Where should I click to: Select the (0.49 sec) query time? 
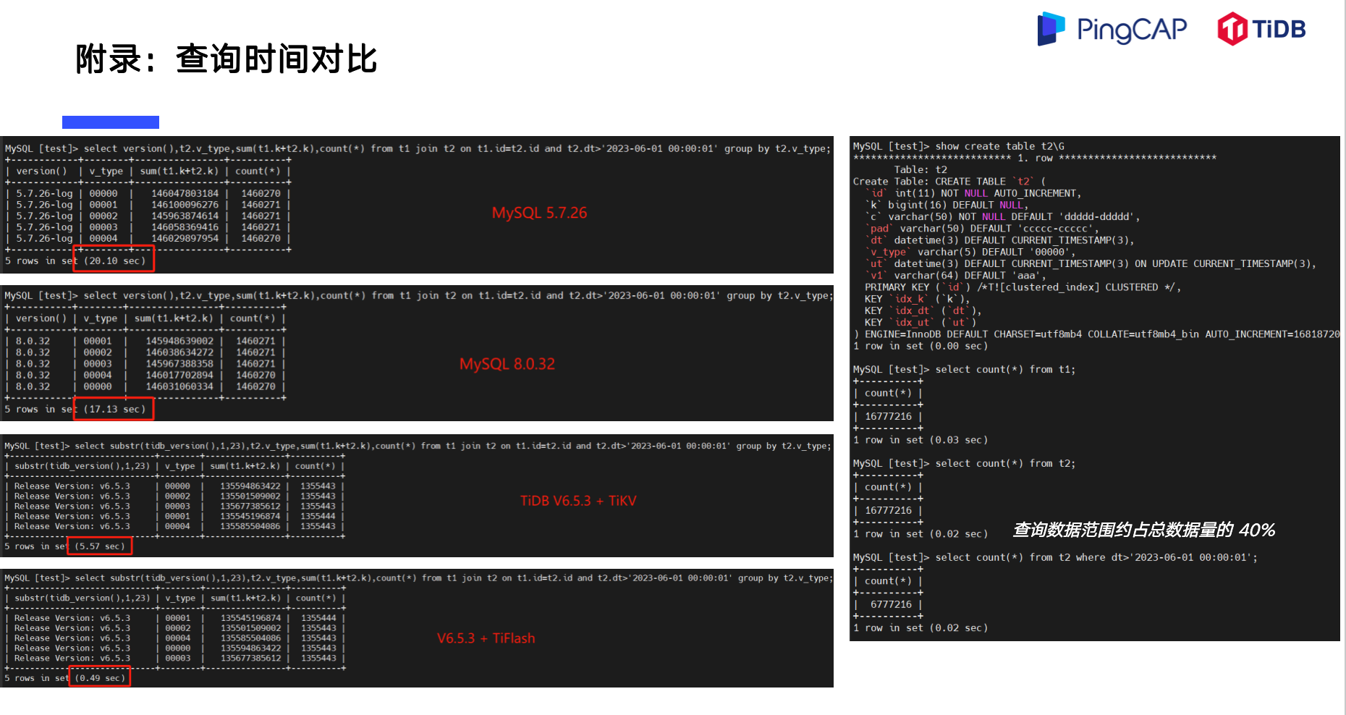[x=100, y=677]
